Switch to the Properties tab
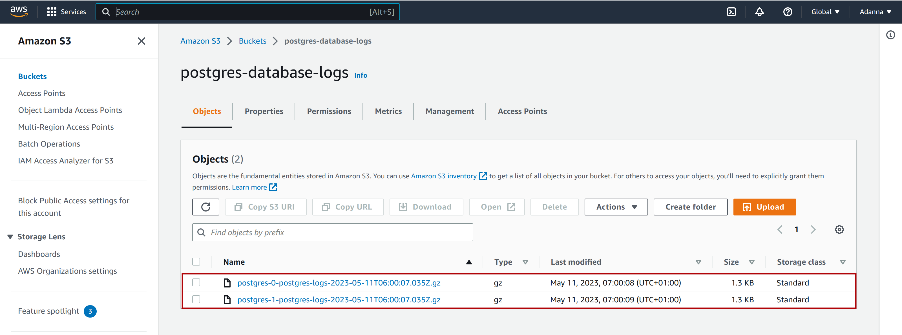 click(264, 111)
